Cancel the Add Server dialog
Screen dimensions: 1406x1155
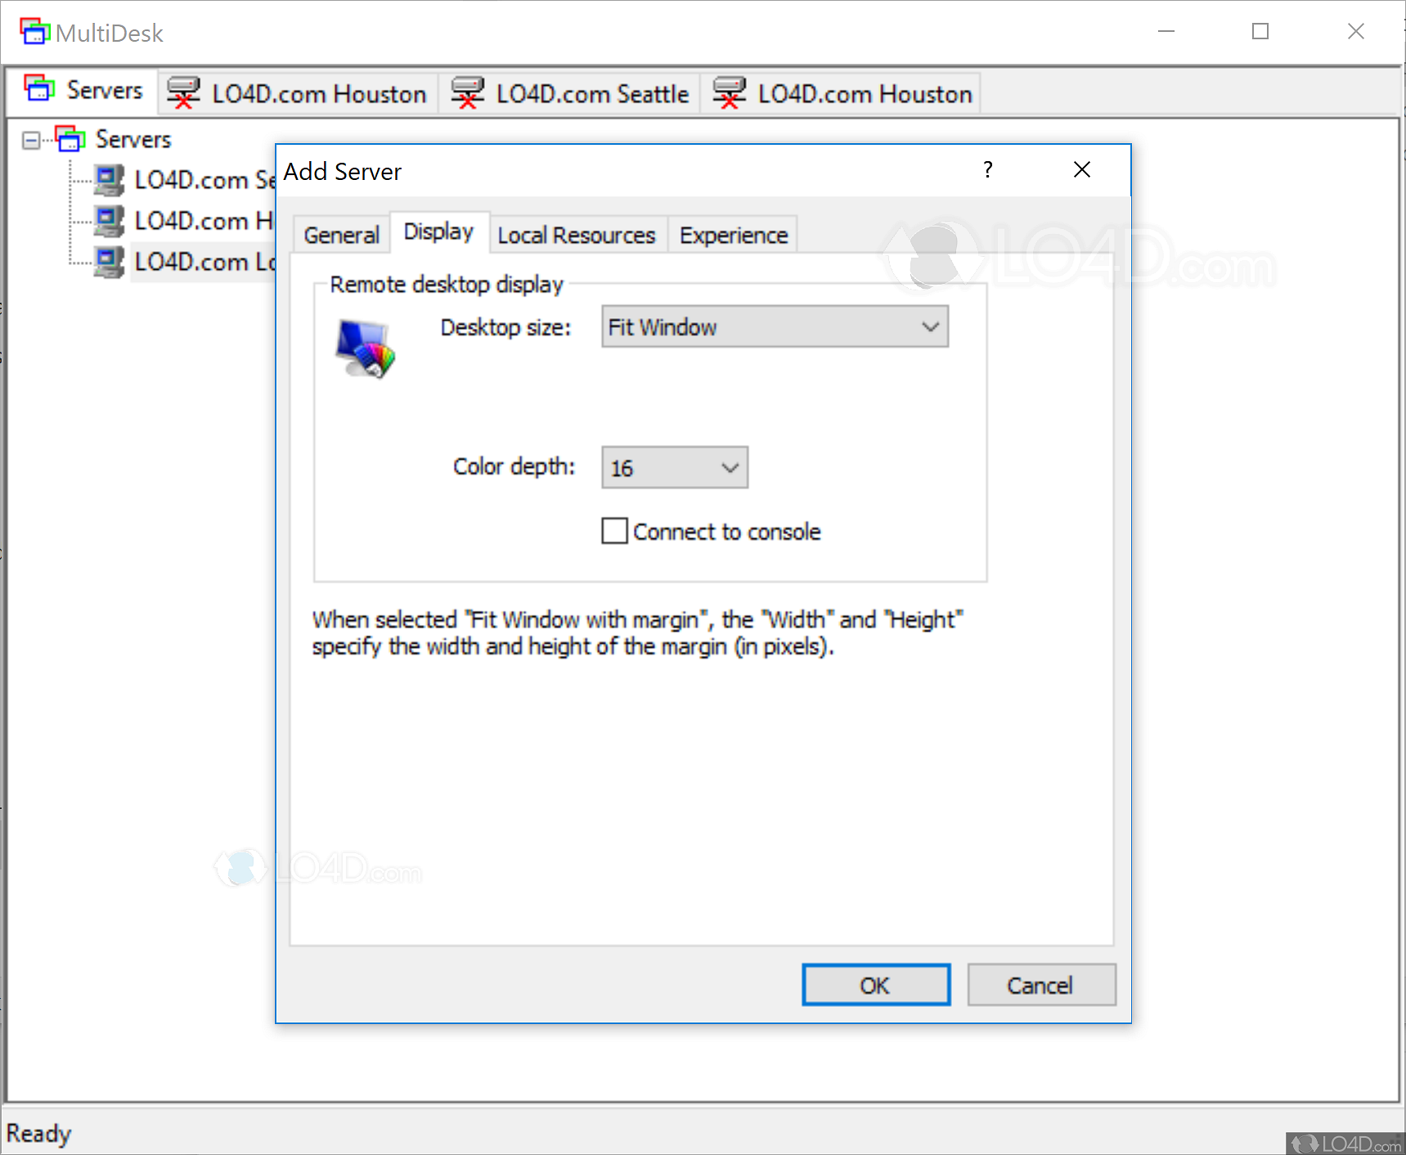(1040, 985)
